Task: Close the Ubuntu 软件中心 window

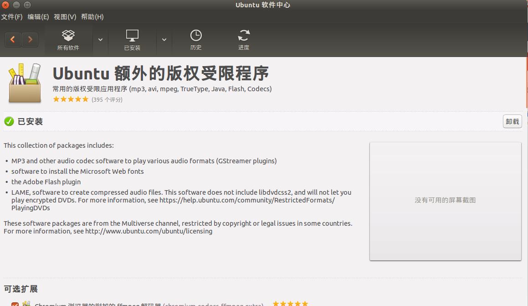Action: point(5,5)
